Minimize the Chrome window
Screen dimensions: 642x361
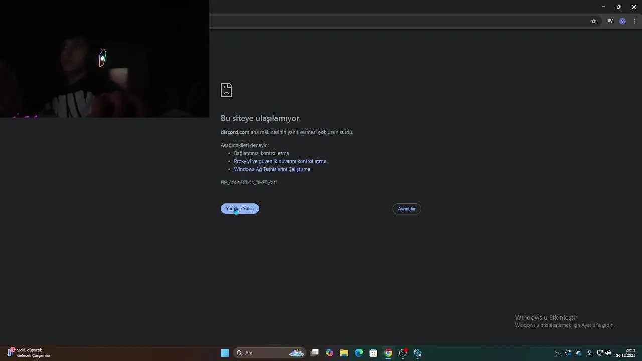coord(603,7)
